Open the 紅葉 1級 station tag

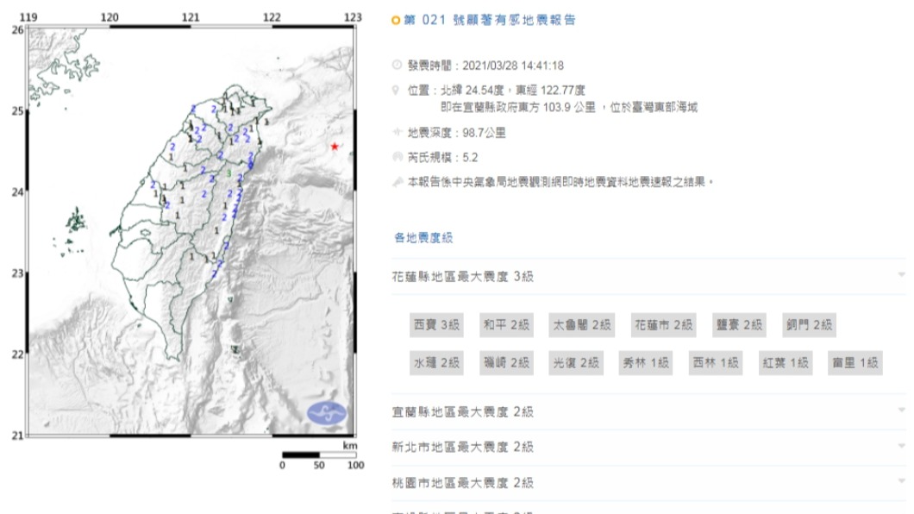[786, 363]
